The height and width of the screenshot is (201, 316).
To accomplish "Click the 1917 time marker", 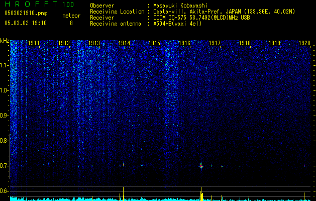I will [215, 43].
